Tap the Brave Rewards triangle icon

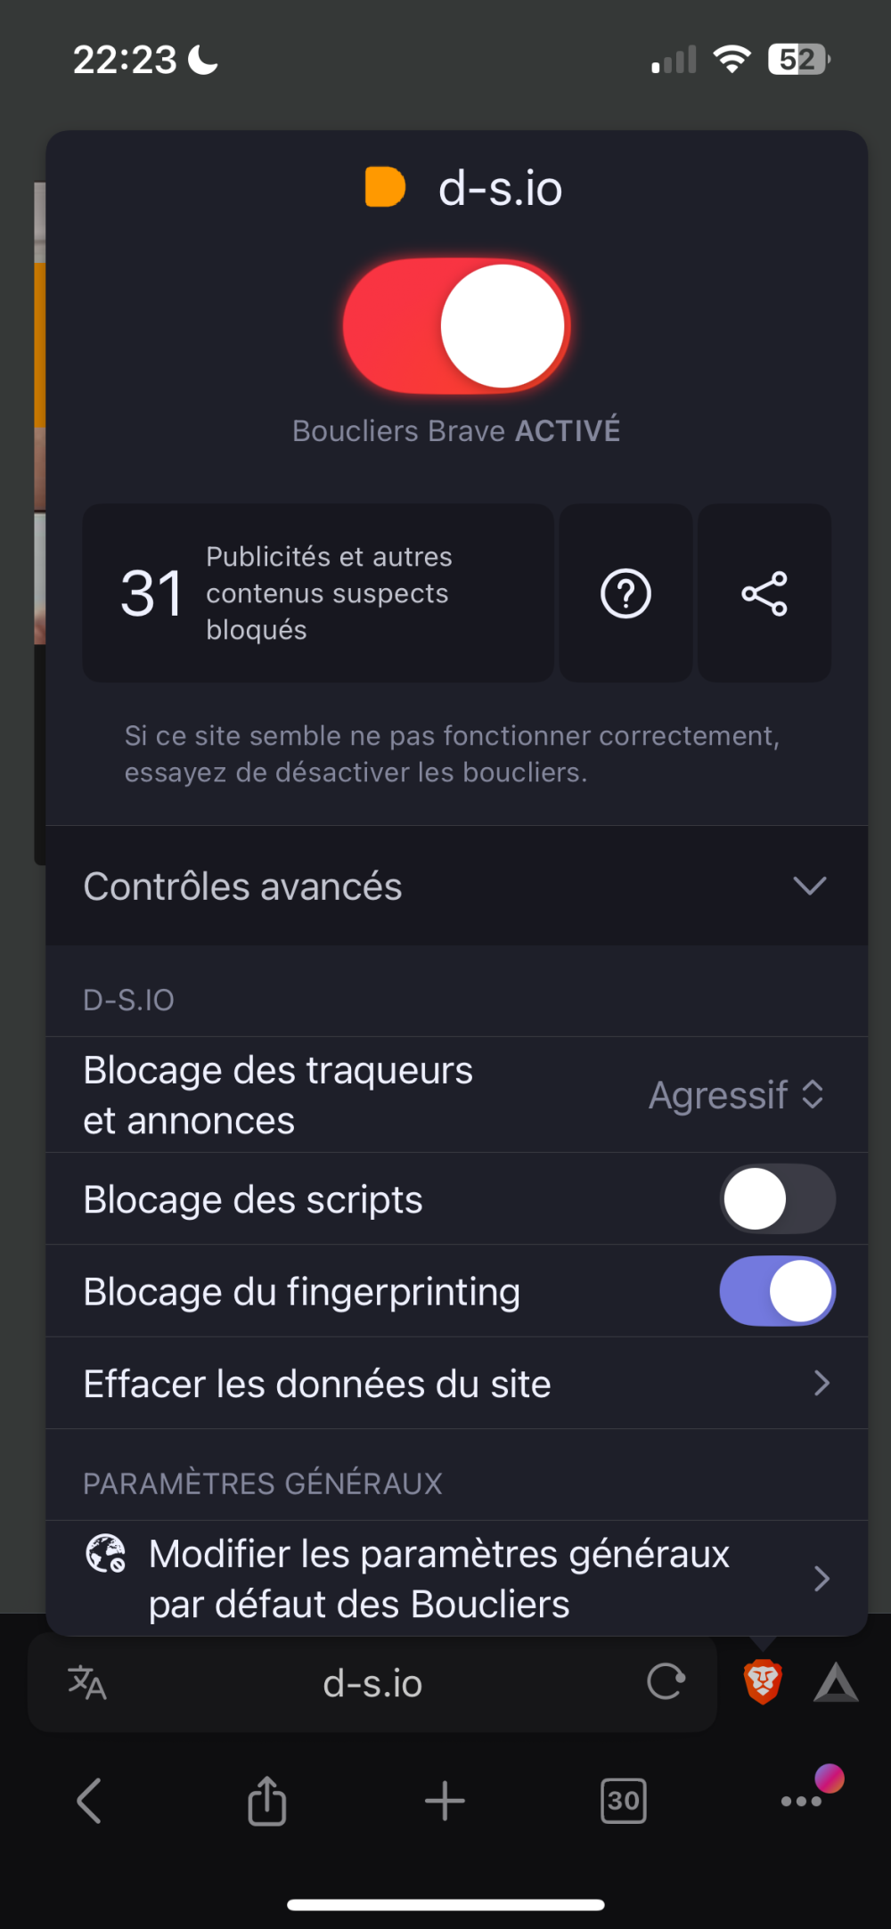[836, 1682]
